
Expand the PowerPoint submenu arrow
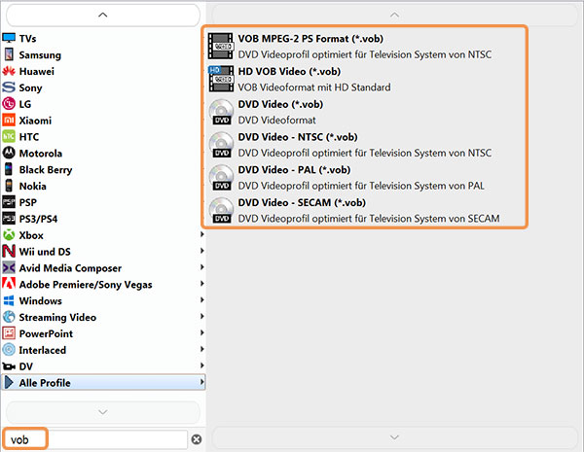pos(201,332)
